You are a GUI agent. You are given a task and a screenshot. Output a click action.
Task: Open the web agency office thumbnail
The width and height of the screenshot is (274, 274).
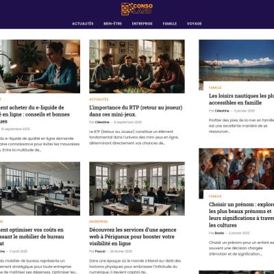[x=137, y=188]
